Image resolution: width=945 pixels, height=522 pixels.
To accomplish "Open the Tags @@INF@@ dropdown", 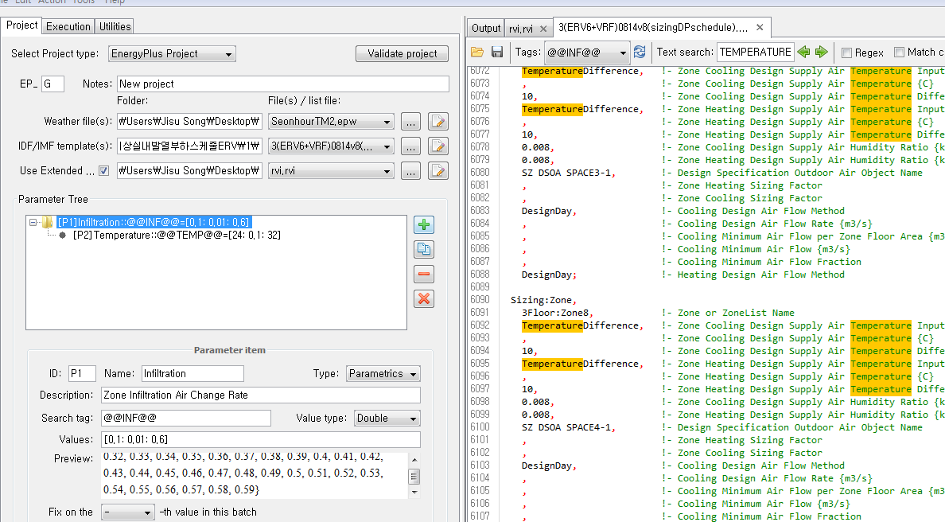I will click(587, 53).
